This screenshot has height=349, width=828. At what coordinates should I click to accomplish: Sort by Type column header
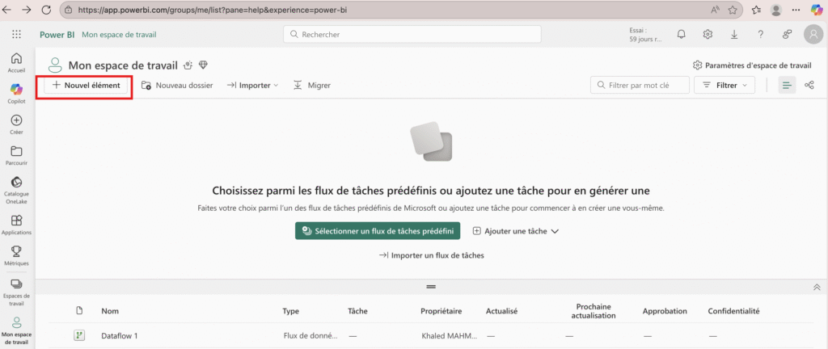pos(291,311)
